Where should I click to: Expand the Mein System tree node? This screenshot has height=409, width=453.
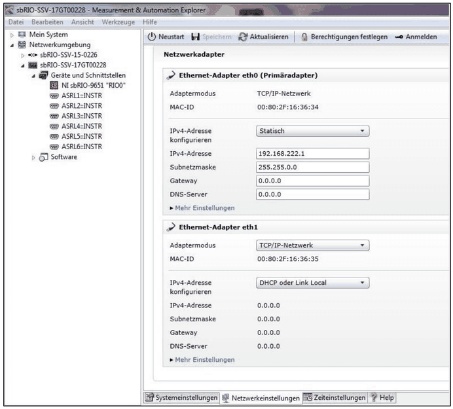point(12,35)
